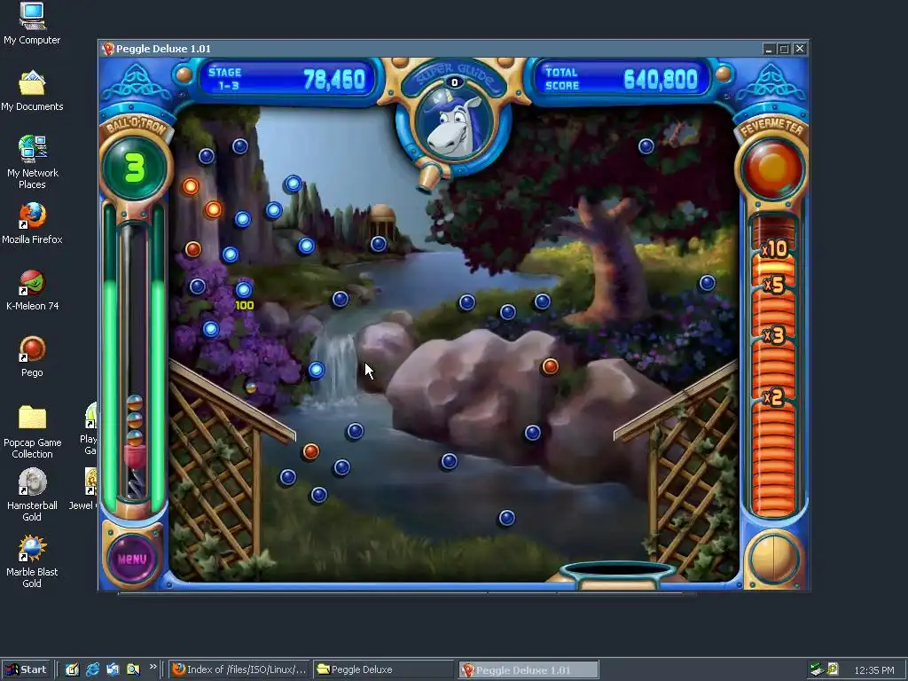The height and width of the screenshot is (681, 908).
Task: Open the Start menu
Action: [26, 669]
